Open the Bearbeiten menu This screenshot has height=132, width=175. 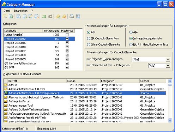click(21, 11)
